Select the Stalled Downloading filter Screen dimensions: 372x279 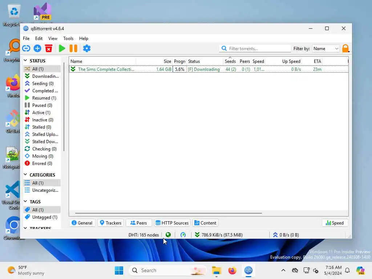[x=42, y=142]
